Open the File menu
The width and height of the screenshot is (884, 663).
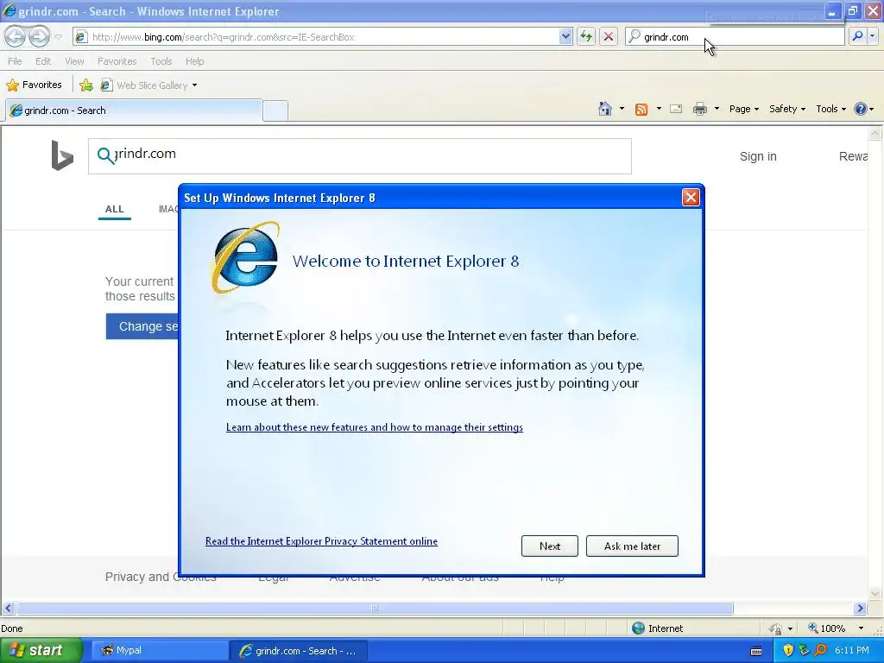[x=16, y=61]
